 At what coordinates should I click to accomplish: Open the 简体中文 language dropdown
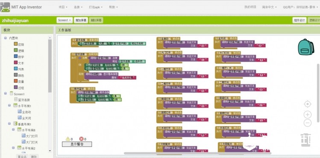click(x=270, y=7)
